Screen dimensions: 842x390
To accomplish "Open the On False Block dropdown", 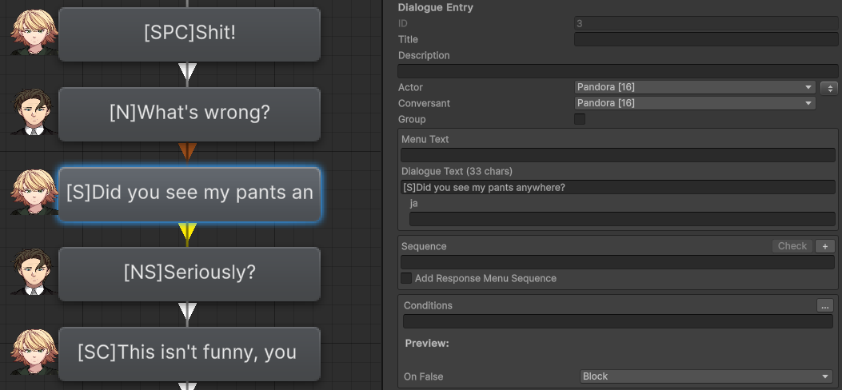I will pyautogui.click(x=707, y=376).
